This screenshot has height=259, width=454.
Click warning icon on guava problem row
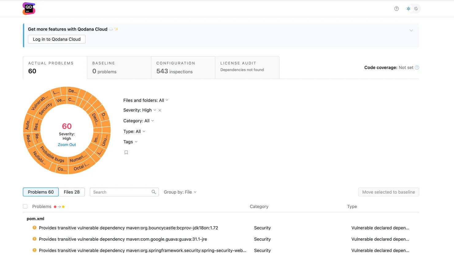(34, 239)
